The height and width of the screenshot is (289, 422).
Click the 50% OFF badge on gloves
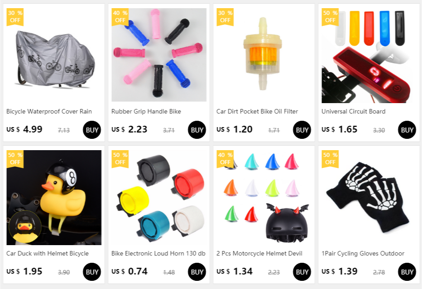[x=330, y=159]
